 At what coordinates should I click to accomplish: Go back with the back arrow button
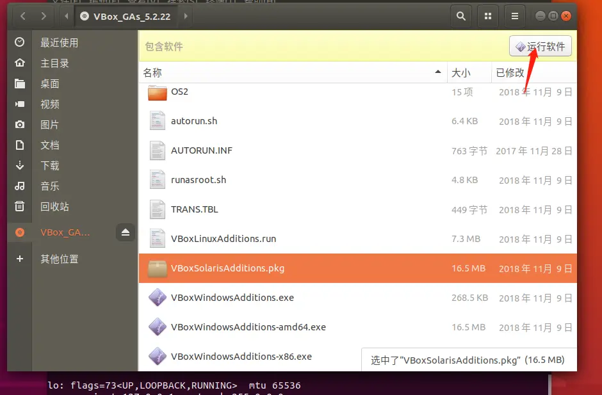point(22,16)
